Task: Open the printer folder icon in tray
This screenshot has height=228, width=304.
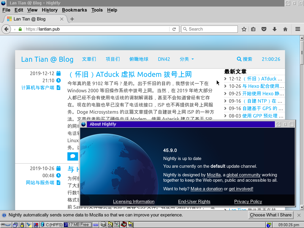Action: click(110, 224)
